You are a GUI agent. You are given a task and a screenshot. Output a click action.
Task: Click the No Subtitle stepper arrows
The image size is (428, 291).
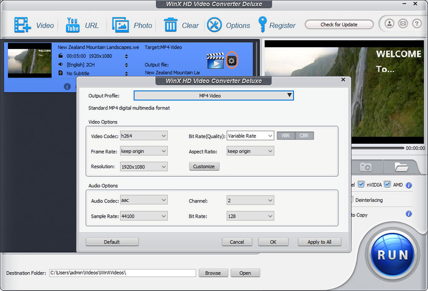[127, 73]
